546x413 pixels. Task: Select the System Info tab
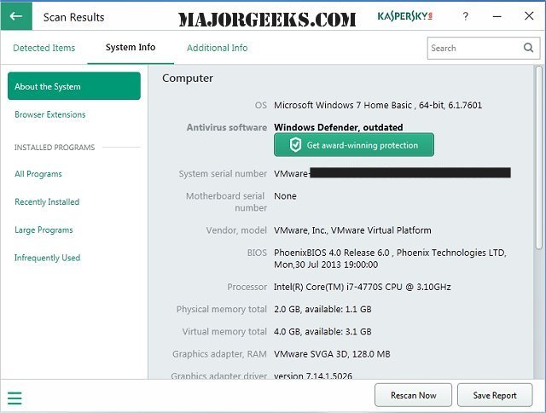click(131, 48)
